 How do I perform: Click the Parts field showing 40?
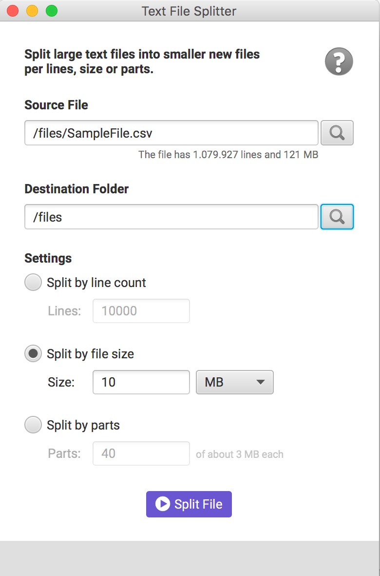(x=141, y=453)
